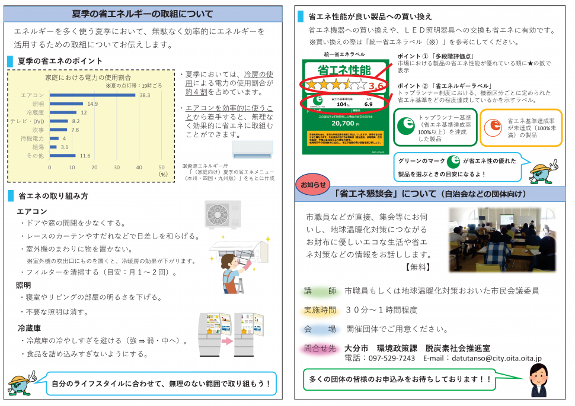This screenshot has width=575, height=406.
Task: Click the open refrigerator illustration left of the pink arrow
Action: coord(215,334)
